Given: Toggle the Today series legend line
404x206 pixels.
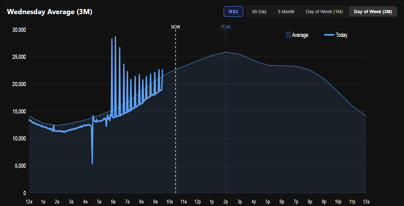Looking at the screenshot, I should (x=329, y=35).
